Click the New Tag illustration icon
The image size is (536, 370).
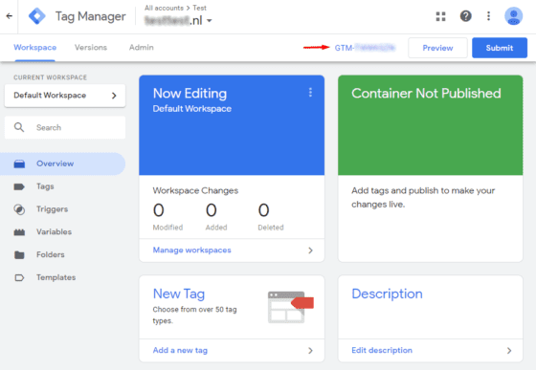290,307
